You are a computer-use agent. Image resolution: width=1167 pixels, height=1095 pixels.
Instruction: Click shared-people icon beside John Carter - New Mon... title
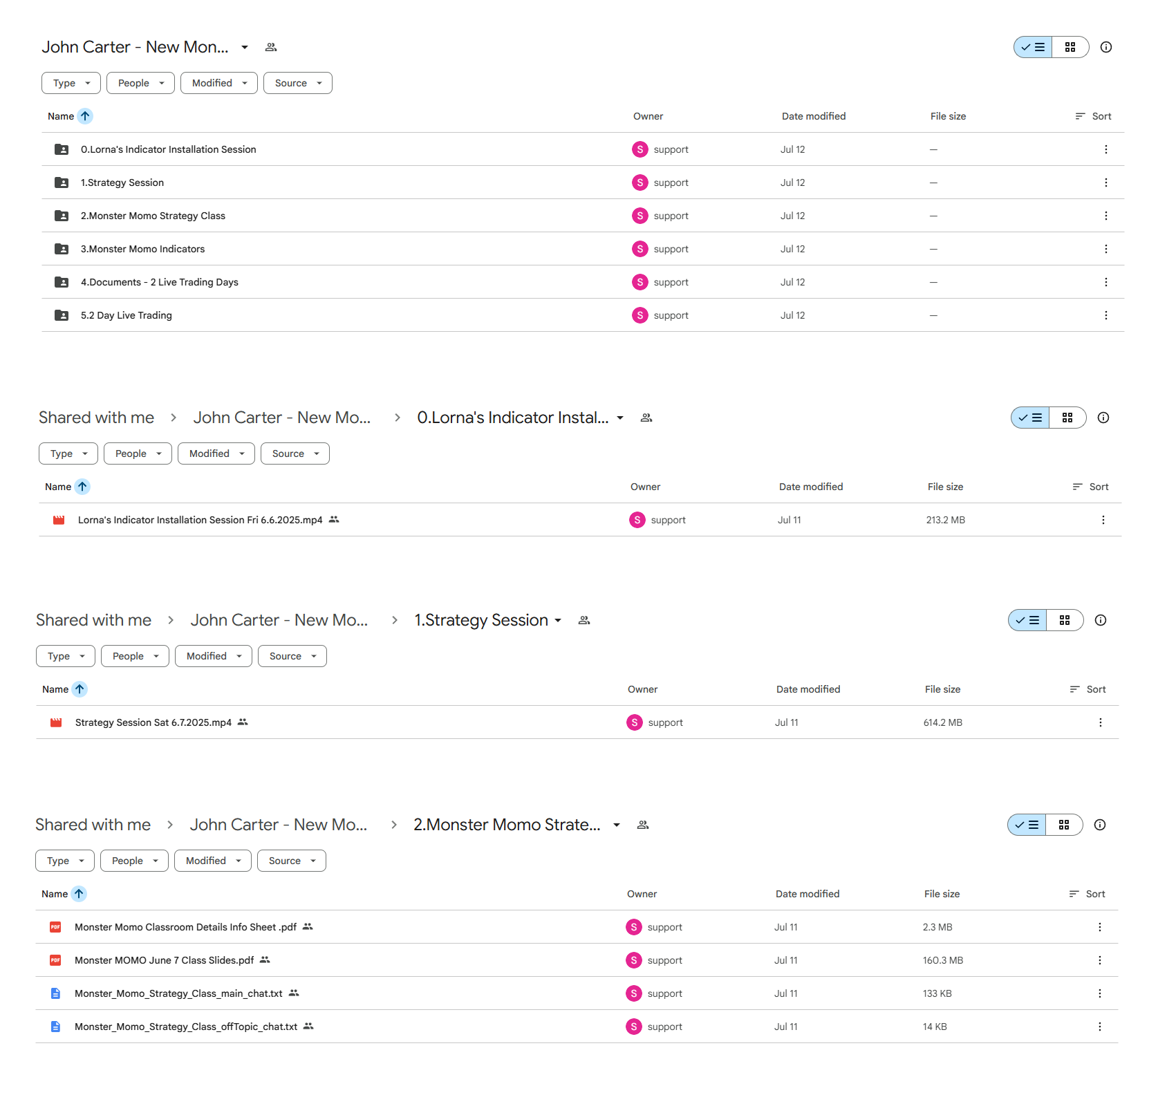pyautogui.click(x=271, y=47)
